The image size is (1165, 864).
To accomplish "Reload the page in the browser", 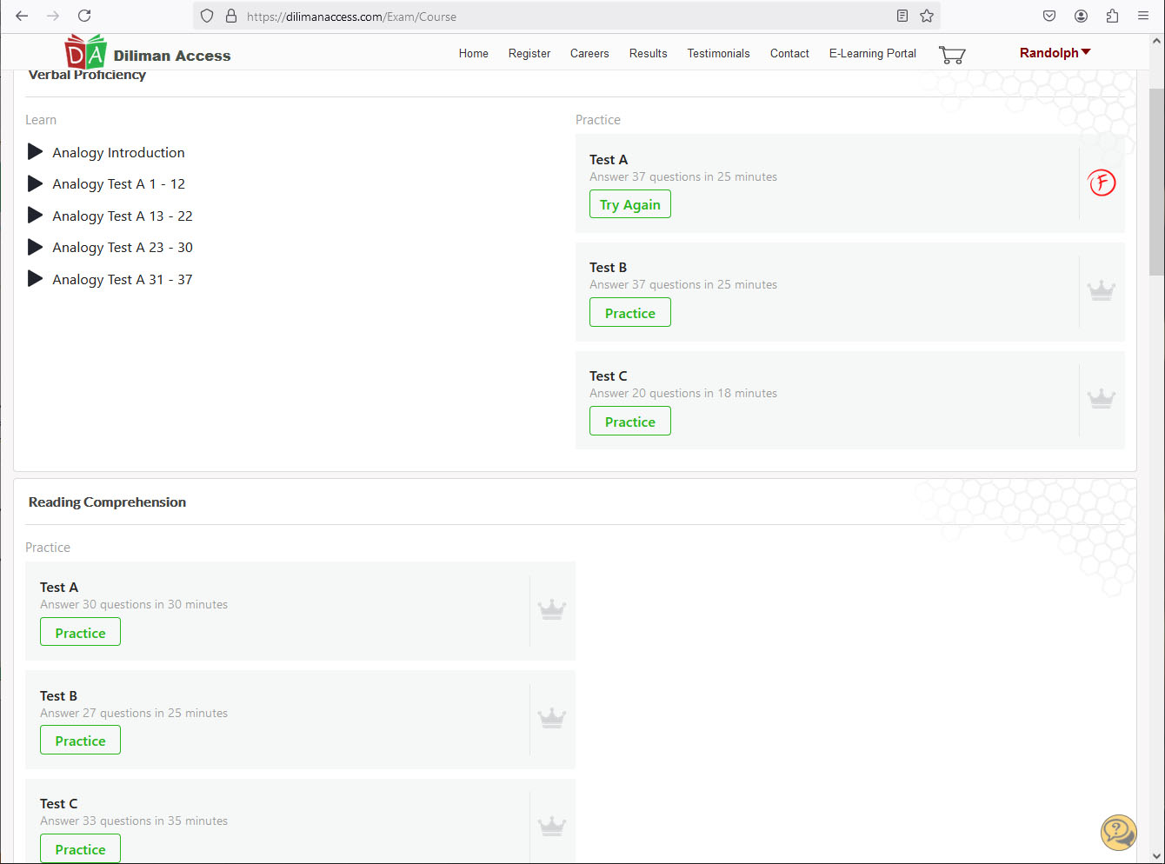I will 84,16.
